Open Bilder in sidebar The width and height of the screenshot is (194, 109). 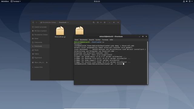tap(40, 38)
